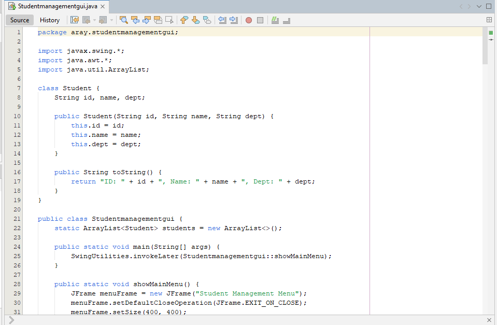Switch to the History view tab
This screenshot has width=497, height=325.
pos(50,20)
